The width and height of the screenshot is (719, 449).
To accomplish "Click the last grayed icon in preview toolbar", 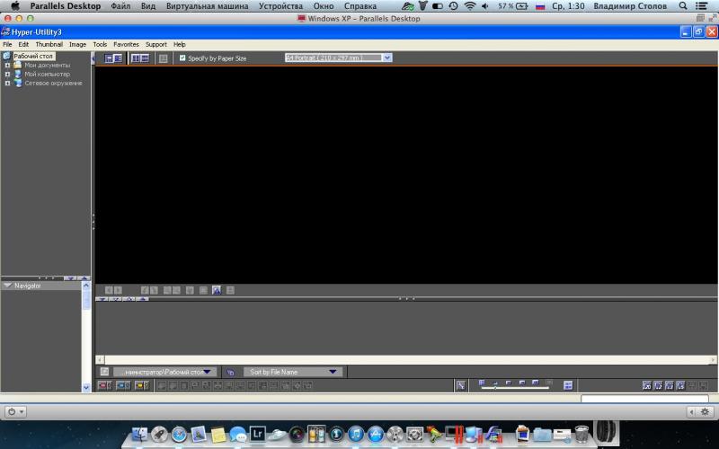I will (x=230, y=290).
